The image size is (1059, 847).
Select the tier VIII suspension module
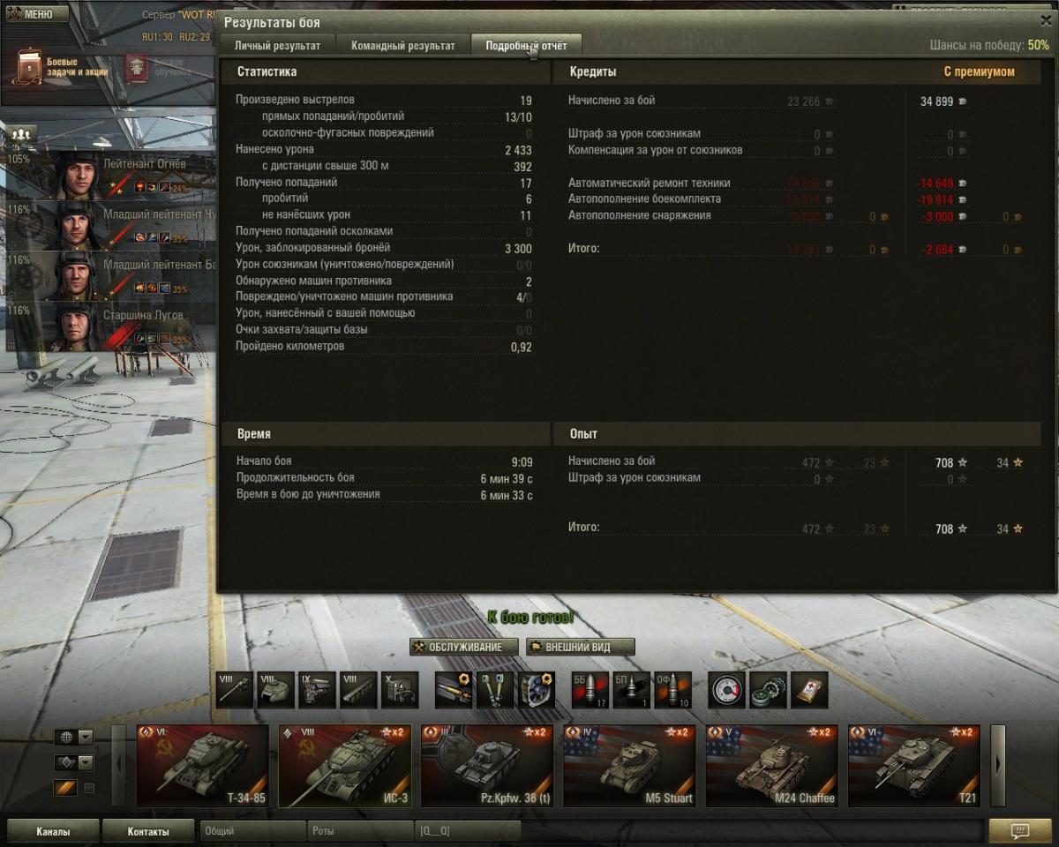pos(357,690)
